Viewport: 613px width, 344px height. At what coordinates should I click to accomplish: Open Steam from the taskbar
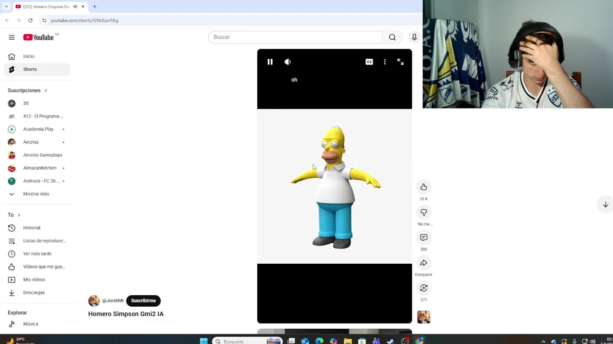390,341
